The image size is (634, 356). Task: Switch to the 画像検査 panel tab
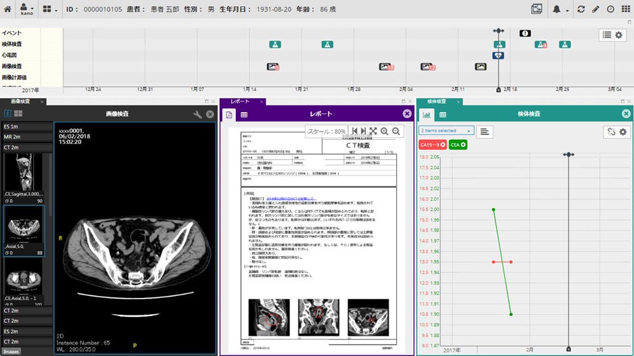20,101
